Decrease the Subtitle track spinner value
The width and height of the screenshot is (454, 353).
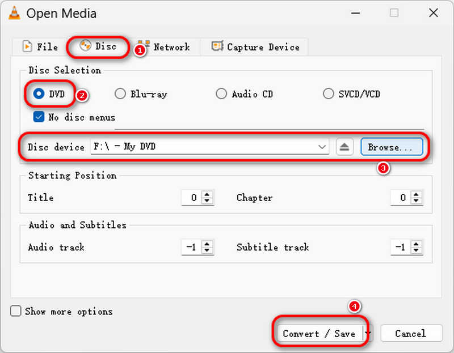click(x=417, y=250)
